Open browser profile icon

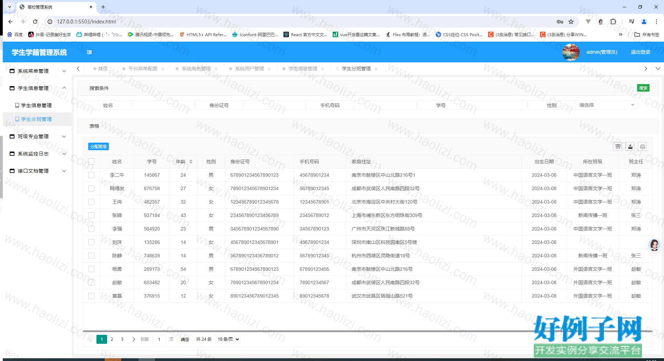click(x=644, y=21)
